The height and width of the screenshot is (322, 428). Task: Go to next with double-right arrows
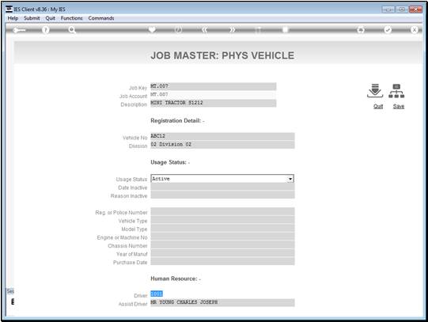tap(232, 30)
